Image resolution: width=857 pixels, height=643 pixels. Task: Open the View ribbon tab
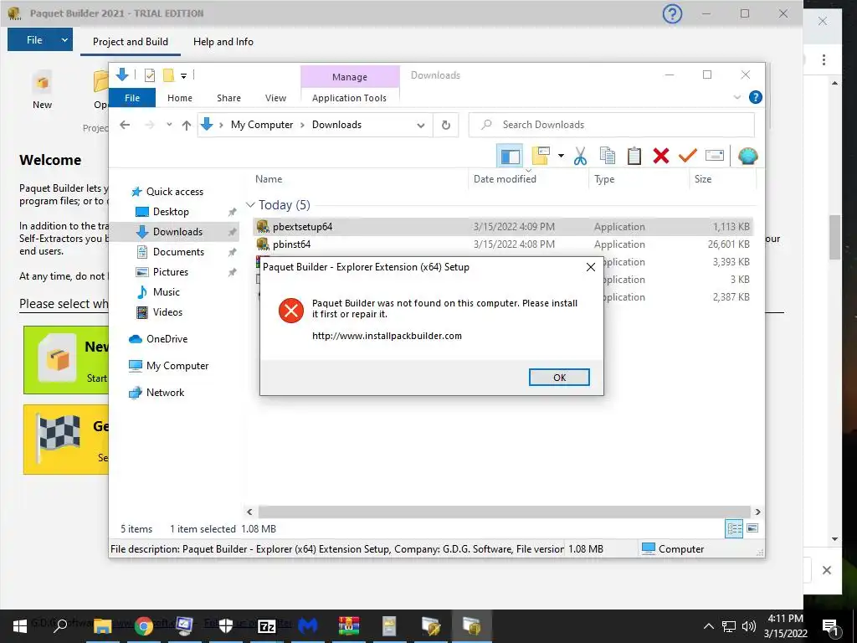[x=275, y=98]
